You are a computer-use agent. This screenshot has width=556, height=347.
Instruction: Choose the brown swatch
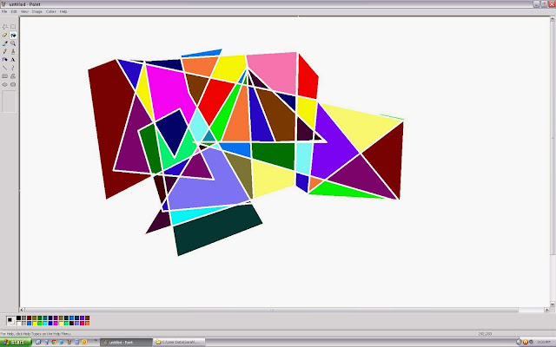click(x=88, y=318)
